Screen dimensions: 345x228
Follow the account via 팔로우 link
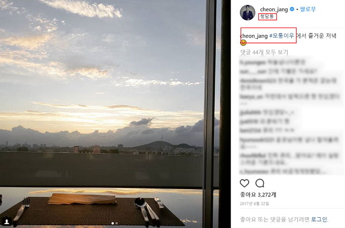tap(308, 9)
